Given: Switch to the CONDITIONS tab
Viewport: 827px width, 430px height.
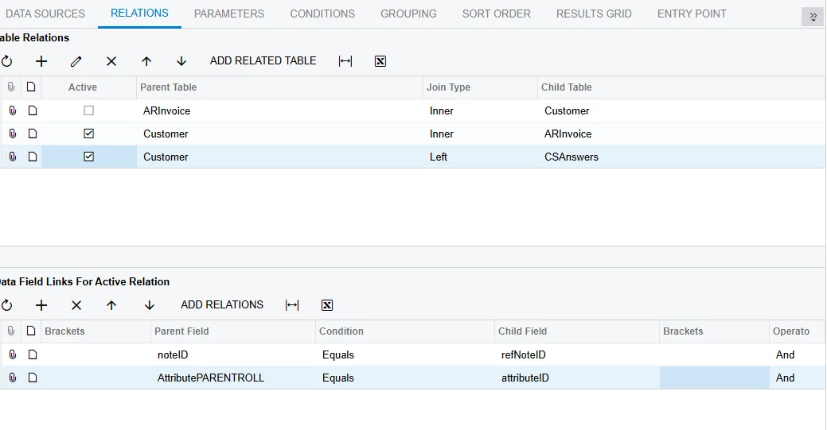Looking at the screenshot, I should point(322,14).
